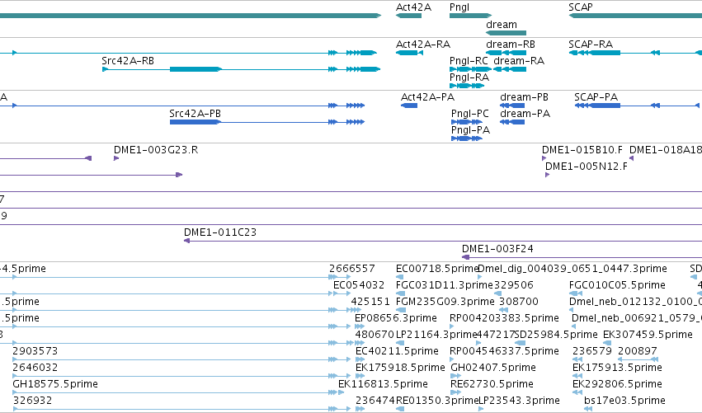Open the Act42A-RA transcript label

(x=423, y=45)
